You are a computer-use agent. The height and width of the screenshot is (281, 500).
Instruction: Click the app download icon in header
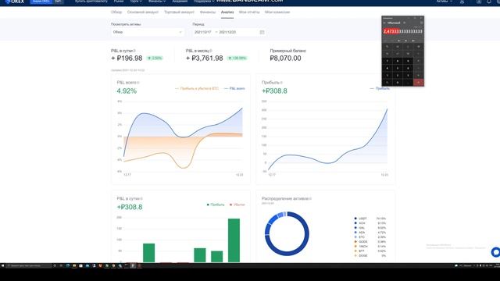[x=479, y=2]
